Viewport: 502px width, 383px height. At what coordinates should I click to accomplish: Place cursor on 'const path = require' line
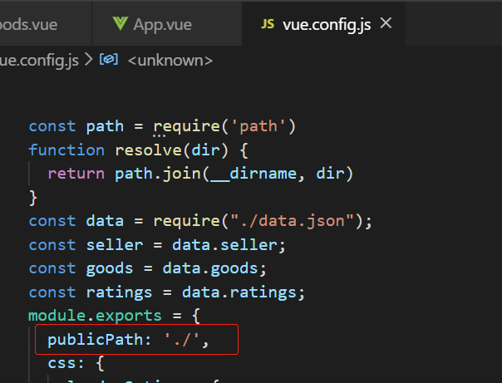pos(162,126)
